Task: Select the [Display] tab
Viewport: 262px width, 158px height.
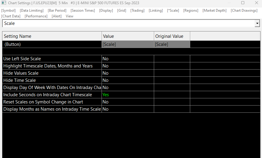Action: coord(106,10)
